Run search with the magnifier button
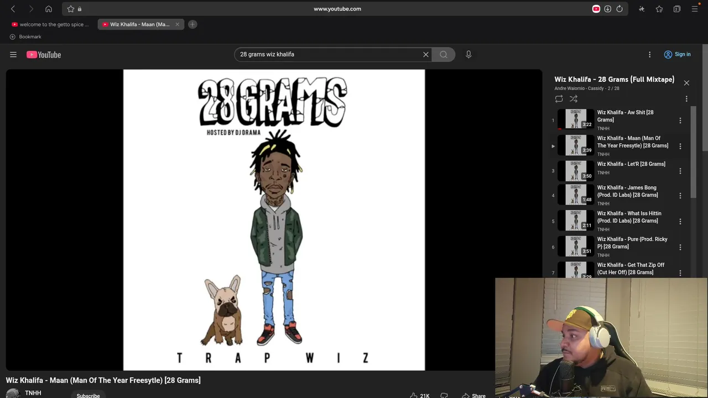This screenshot has height=398, width=708. click(x=444, y=54)
